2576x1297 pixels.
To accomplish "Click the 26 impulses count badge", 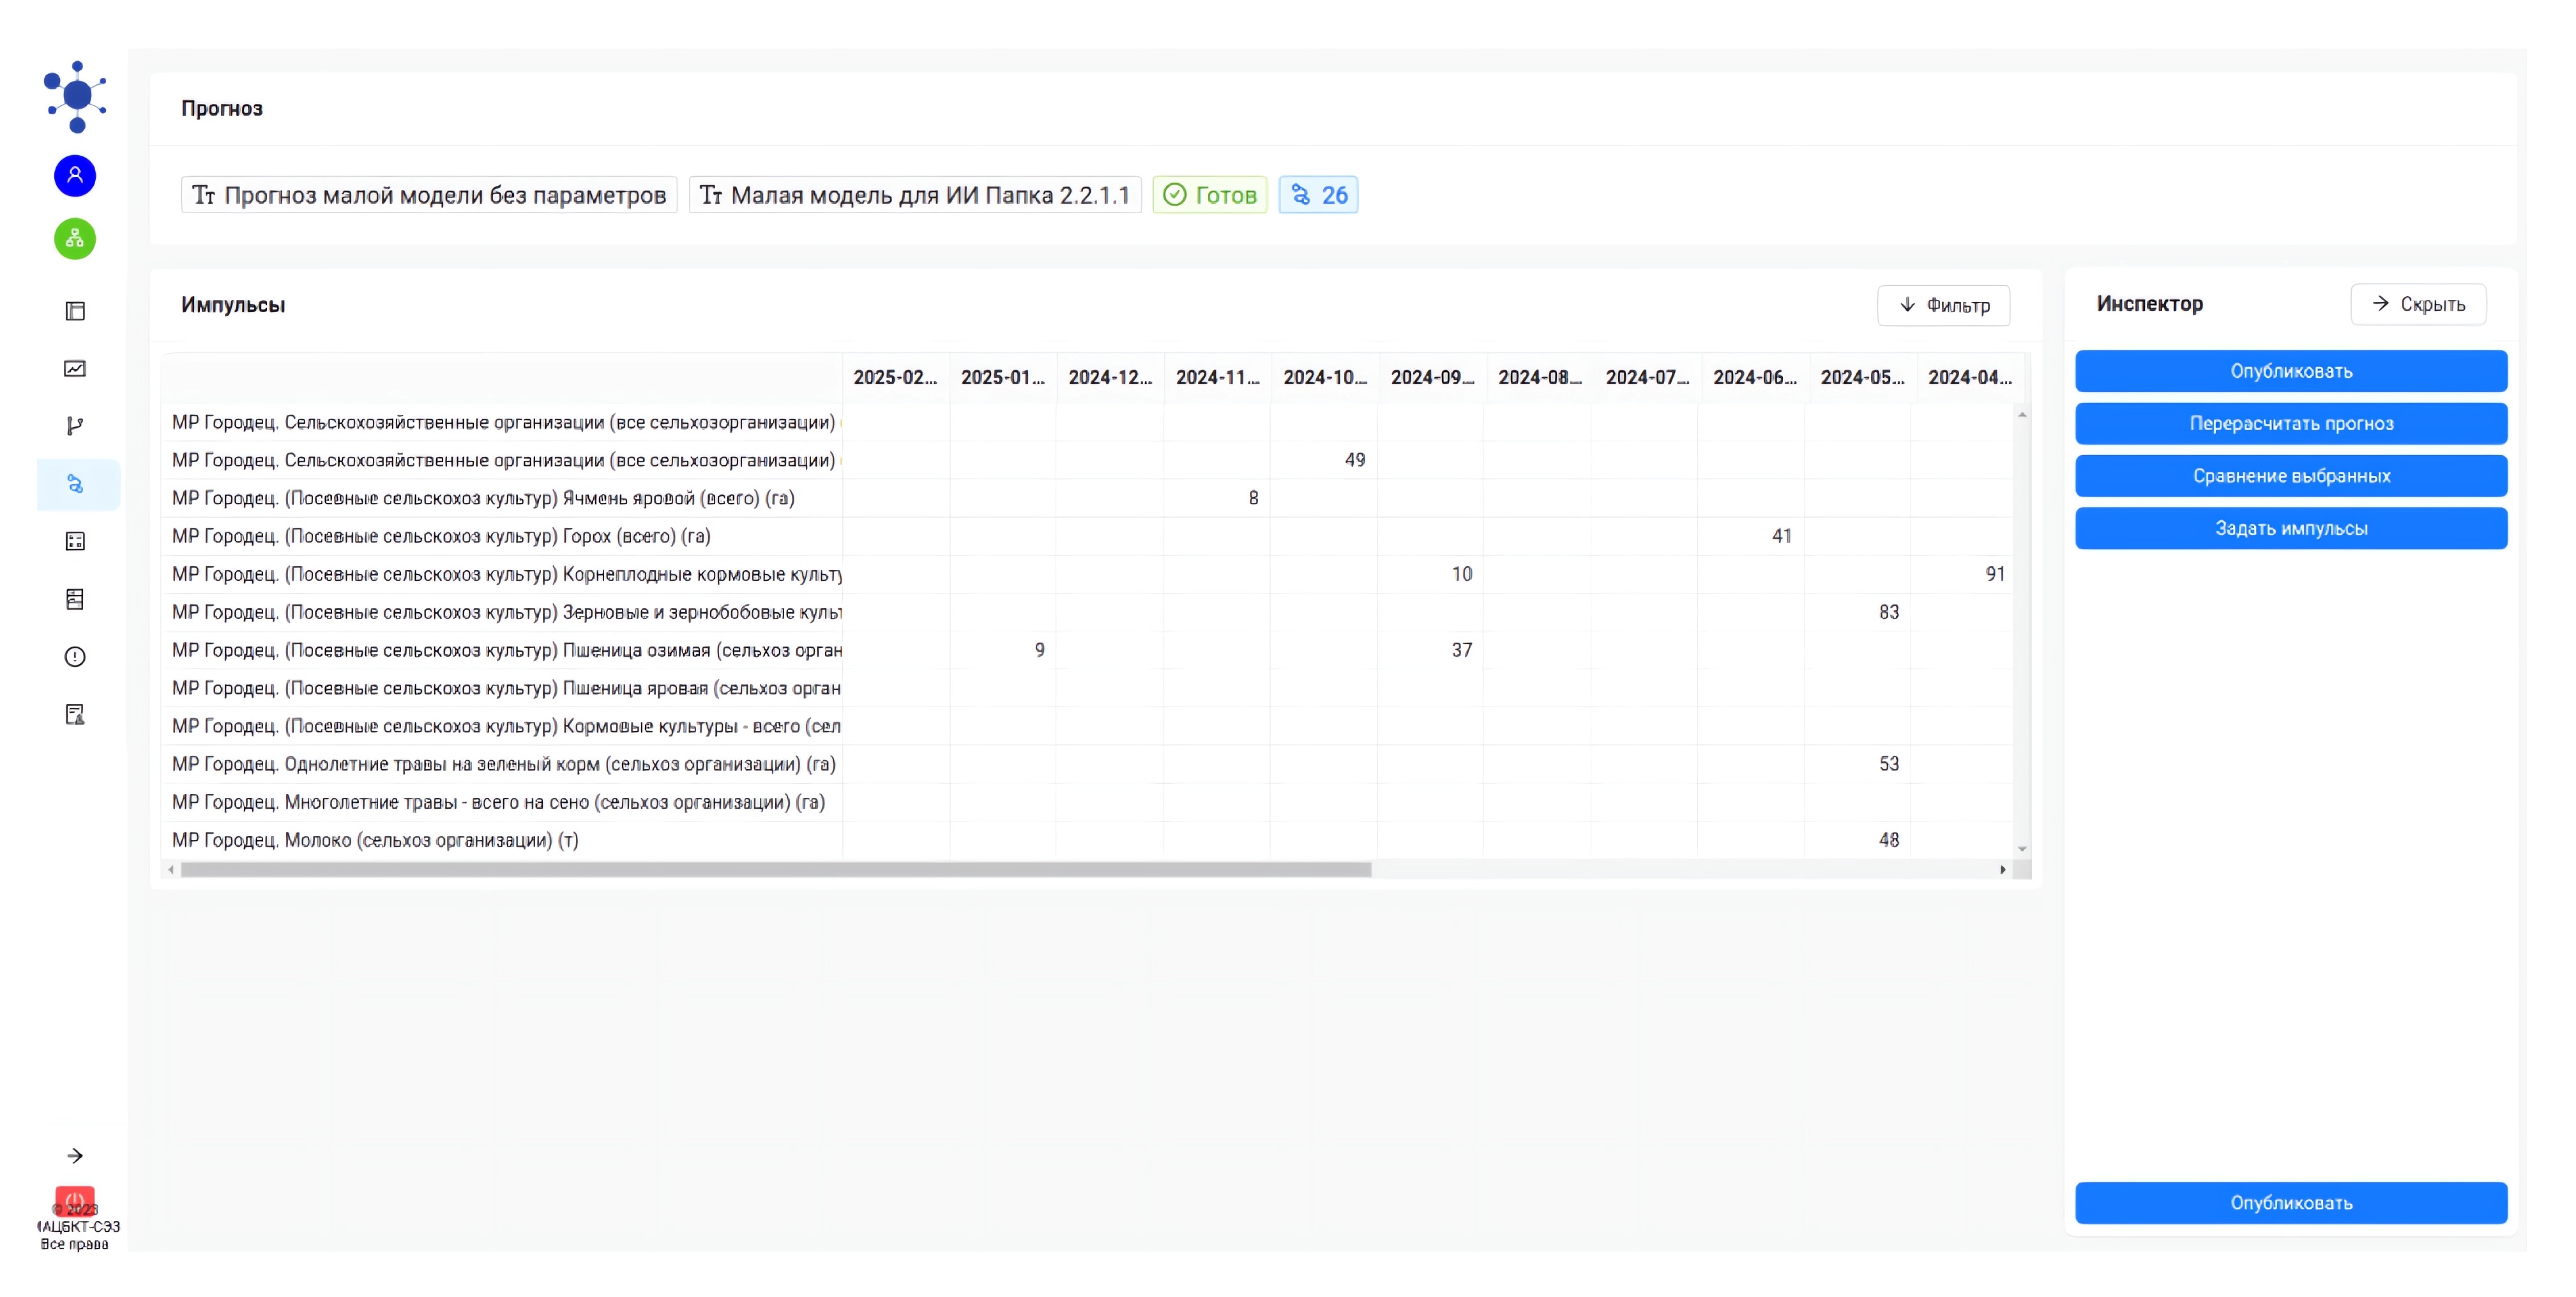I will (x=1318, y=195).
